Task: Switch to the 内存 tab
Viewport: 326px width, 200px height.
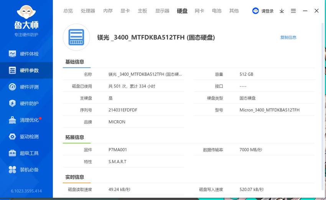Action: [108, 11]
